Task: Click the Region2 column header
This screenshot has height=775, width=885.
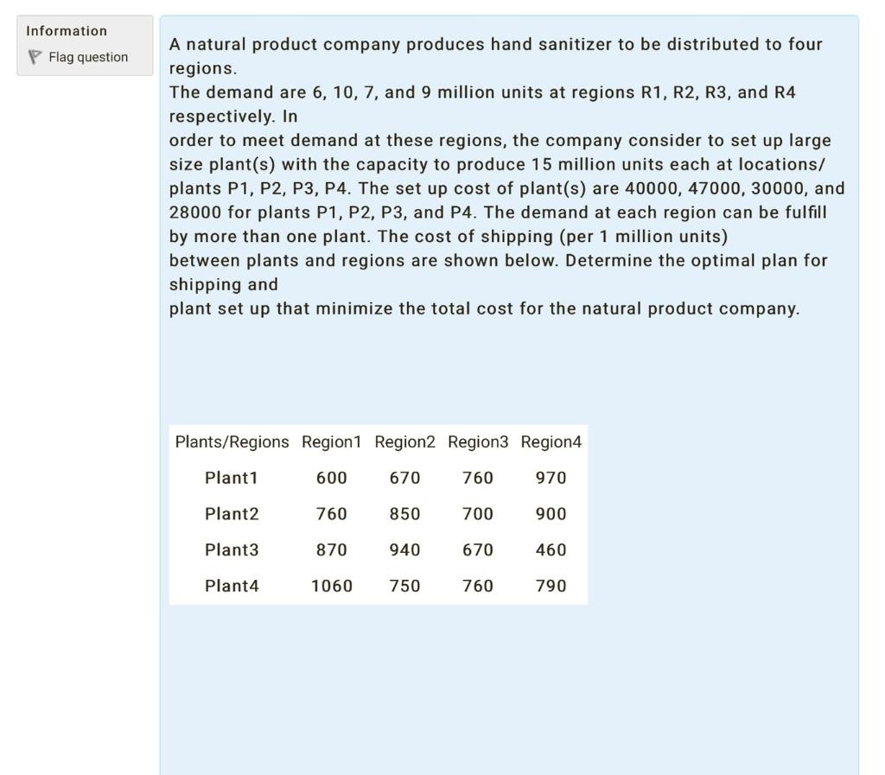Action: click(x=404, y=441)
